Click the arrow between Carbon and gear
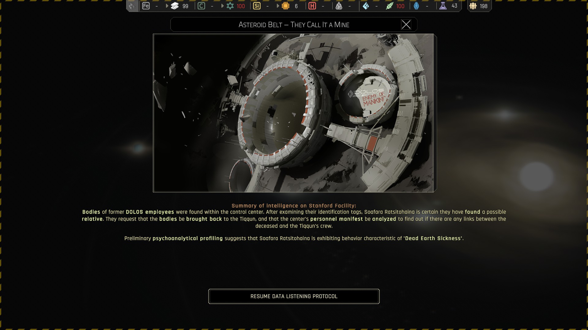This screenshot has width=588, height=330. (x=222, y=6)
